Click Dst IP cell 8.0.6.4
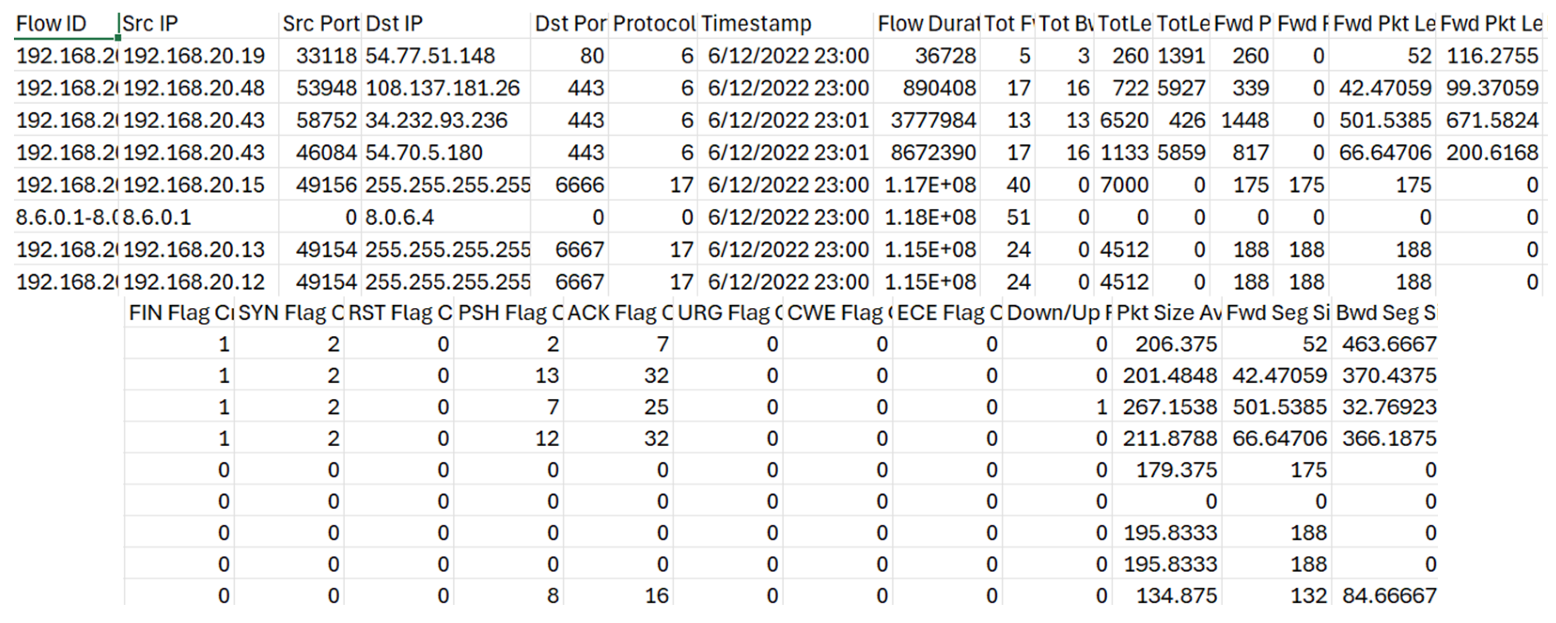The image size is (1556, 623). click(x=446, y=218)
